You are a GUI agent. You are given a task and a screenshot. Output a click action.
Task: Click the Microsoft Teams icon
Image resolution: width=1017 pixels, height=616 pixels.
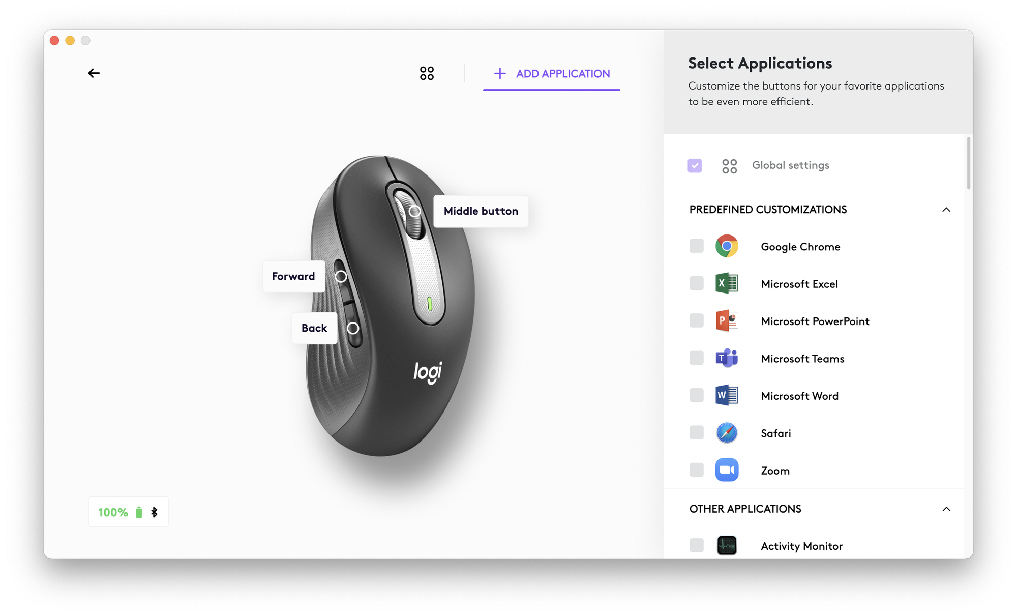pos(727,358)
